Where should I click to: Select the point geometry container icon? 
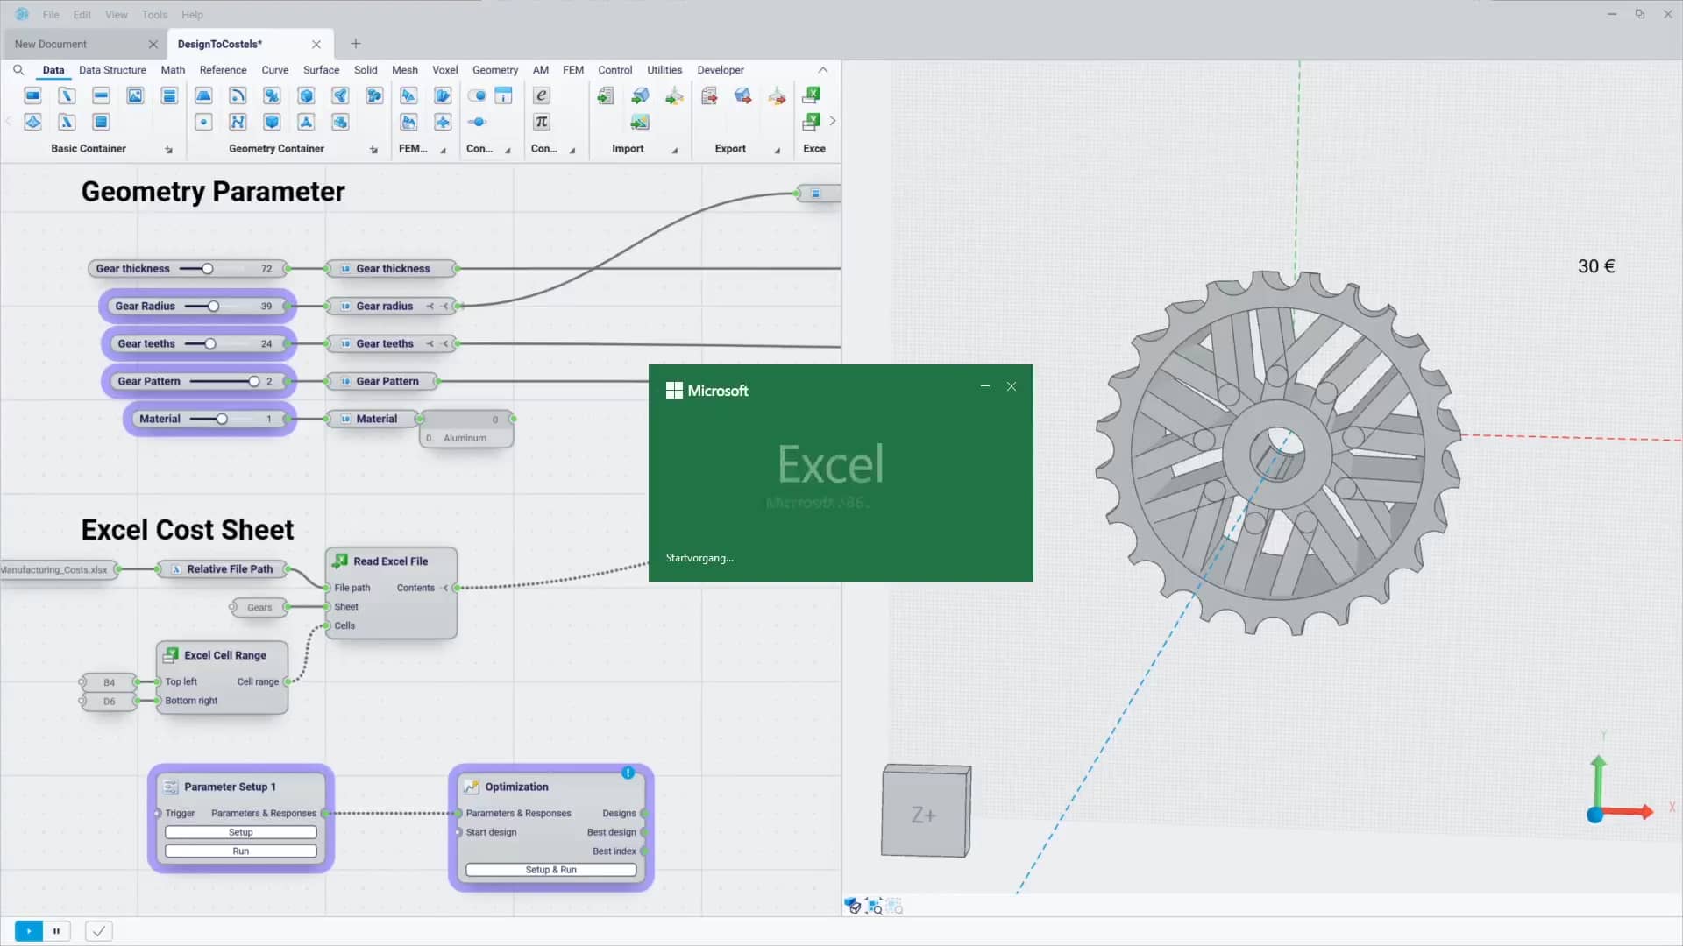click(203, 122)
